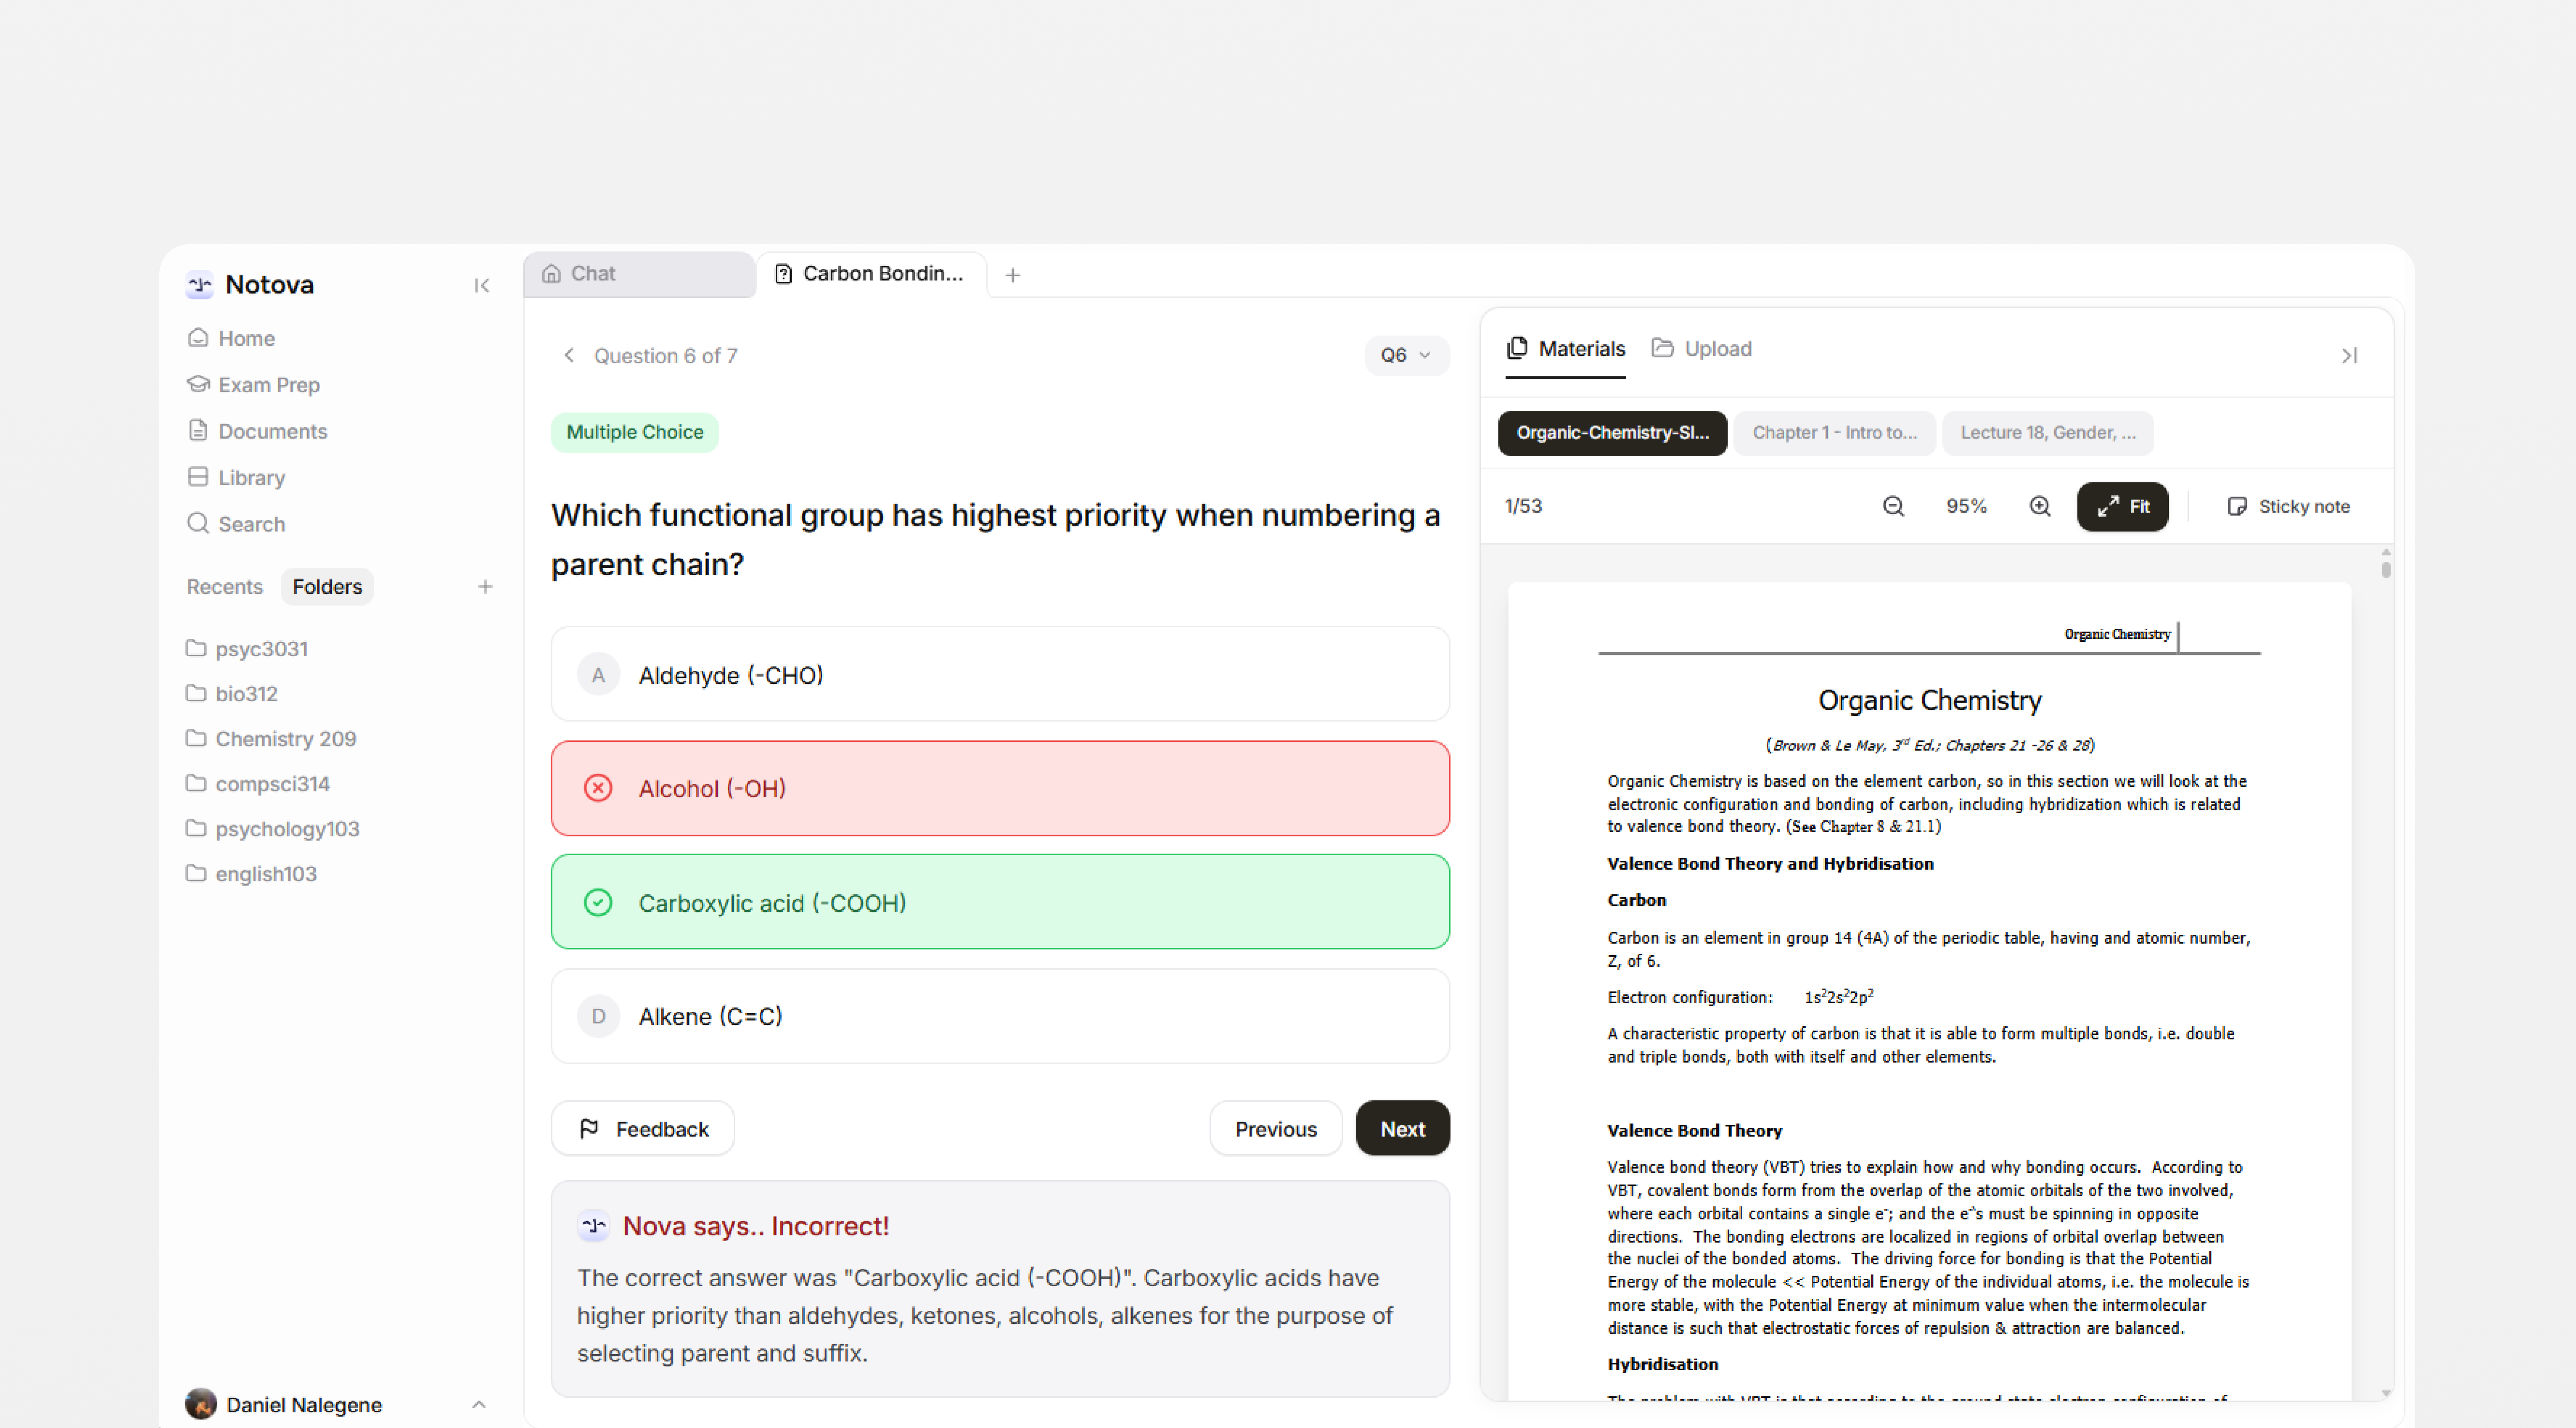Zoom out the document viewer
The width and height of the screenshot is (2576, 1428).
pos(1893,507)
